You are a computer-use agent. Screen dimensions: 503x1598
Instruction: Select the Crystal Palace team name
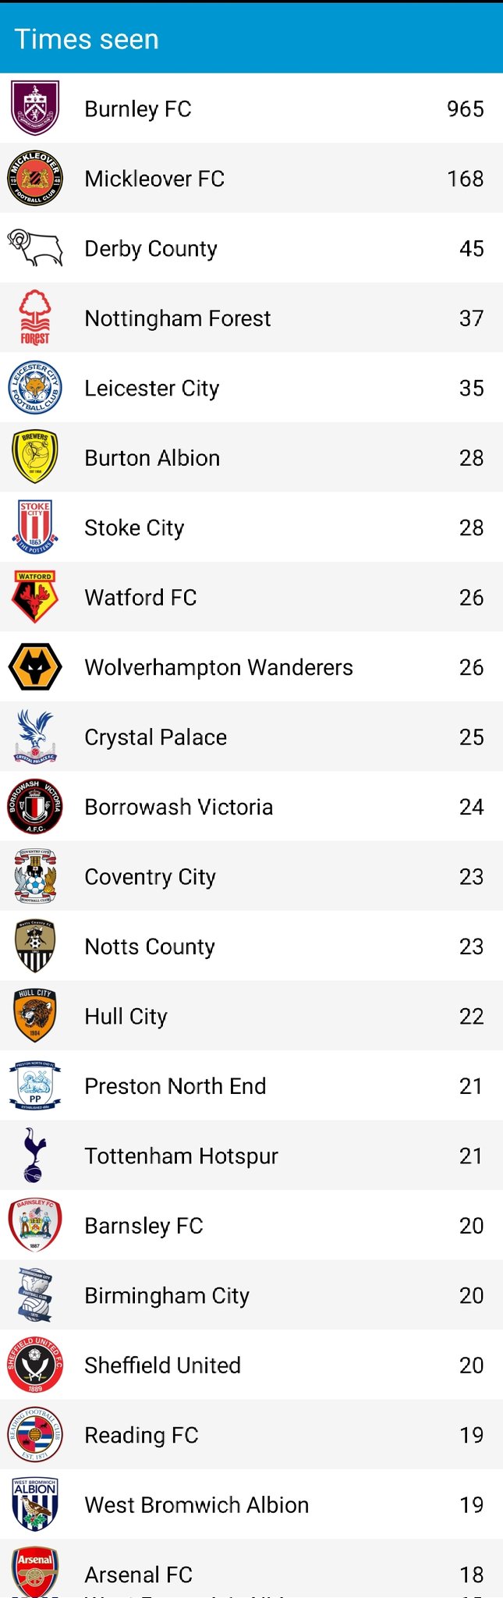click(156, 737)
